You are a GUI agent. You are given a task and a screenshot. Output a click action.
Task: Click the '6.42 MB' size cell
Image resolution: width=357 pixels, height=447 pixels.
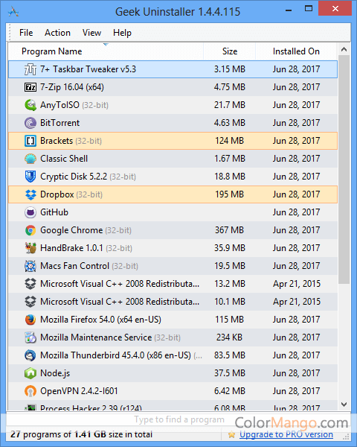pos(230,391)
